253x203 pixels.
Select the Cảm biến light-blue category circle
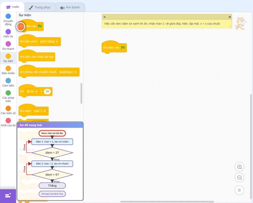tap(8, 81)
